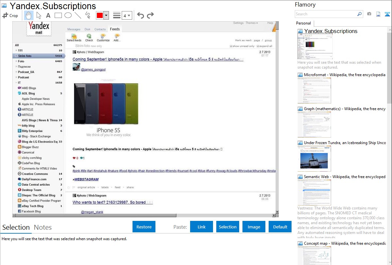Click the Creative Commons feed icon
392x265 pixels.
click(x=20, y=174)
